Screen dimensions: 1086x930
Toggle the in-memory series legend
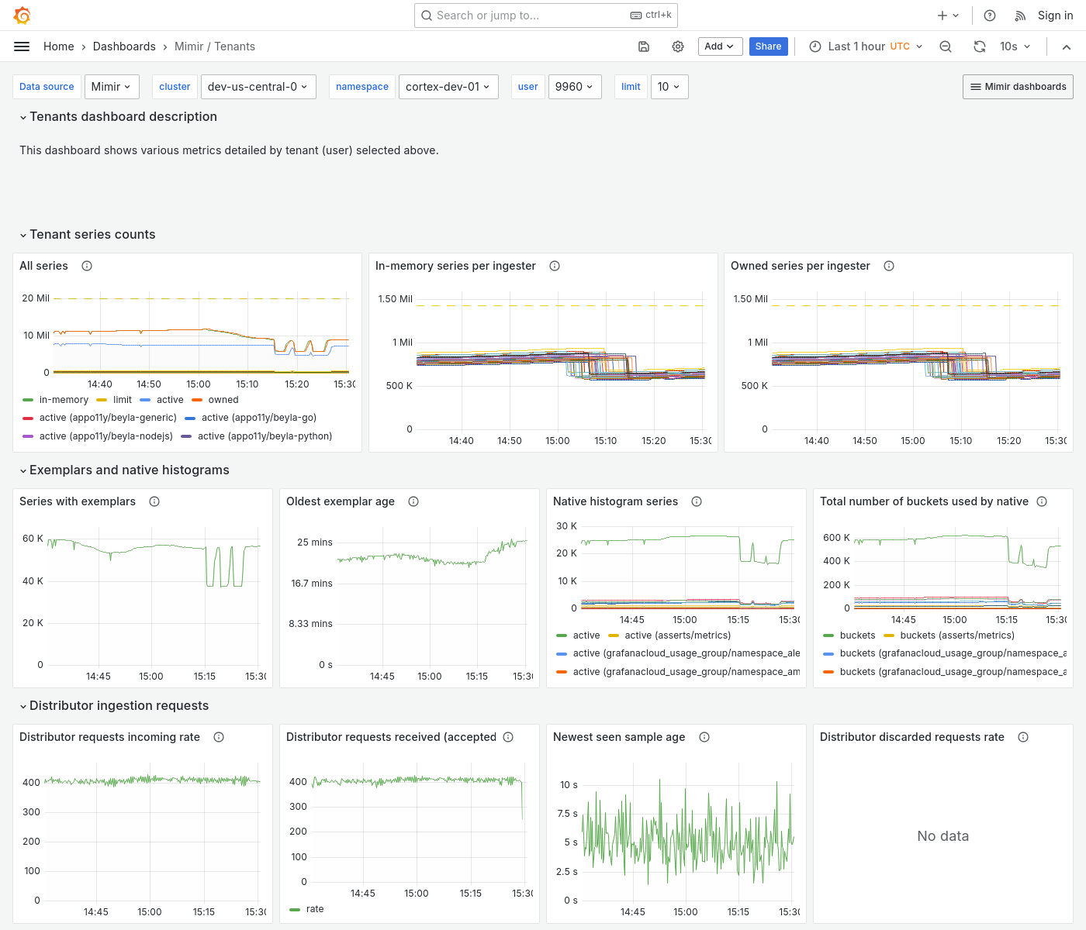[x=62, y=399]
